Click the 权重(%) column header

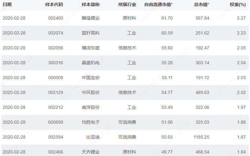click(x=238, y=4)
